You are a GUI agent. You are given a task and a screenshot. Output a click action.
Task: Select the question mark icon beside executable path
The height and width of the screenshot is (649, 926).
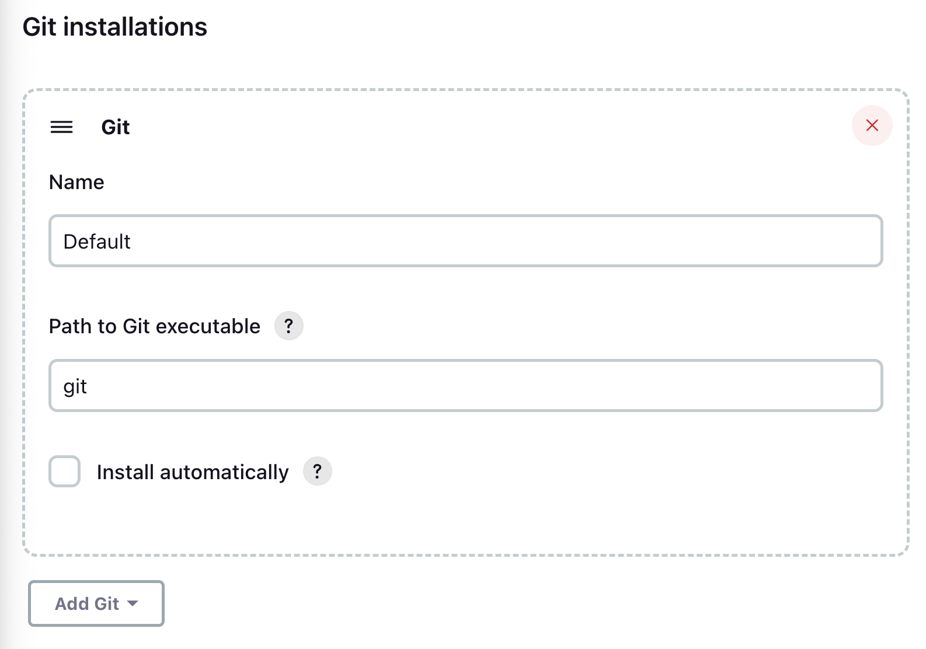(x=288, y=326)
